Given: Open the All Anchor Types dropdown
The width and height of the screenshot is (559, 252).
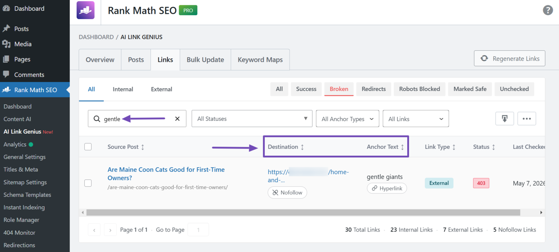Looking at the screenshot, I should click(x=347, y=119).
